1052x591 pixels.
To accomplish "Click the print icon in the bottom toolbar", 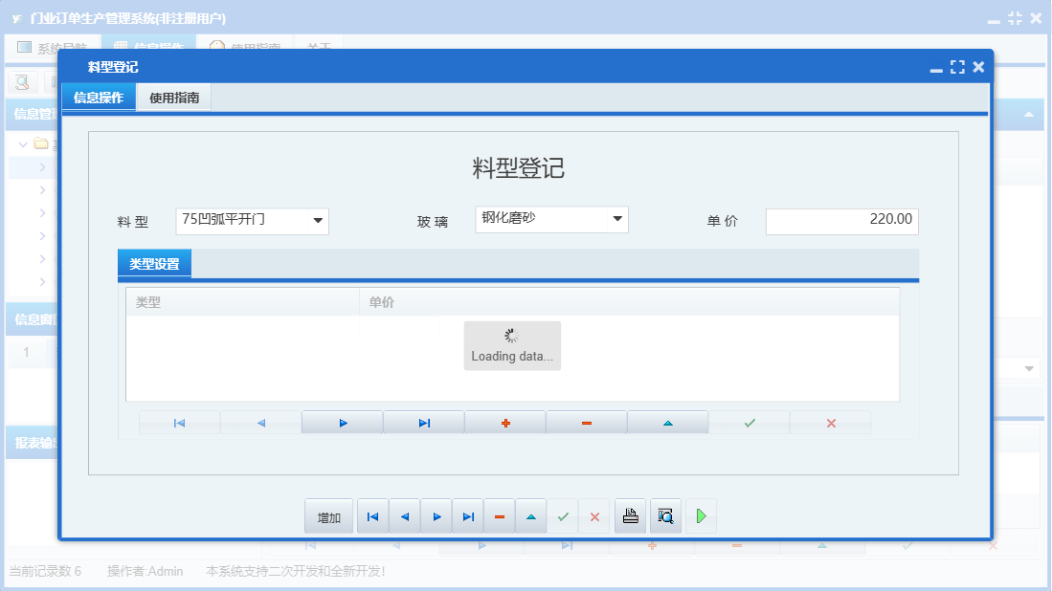I will pos(630,515).
